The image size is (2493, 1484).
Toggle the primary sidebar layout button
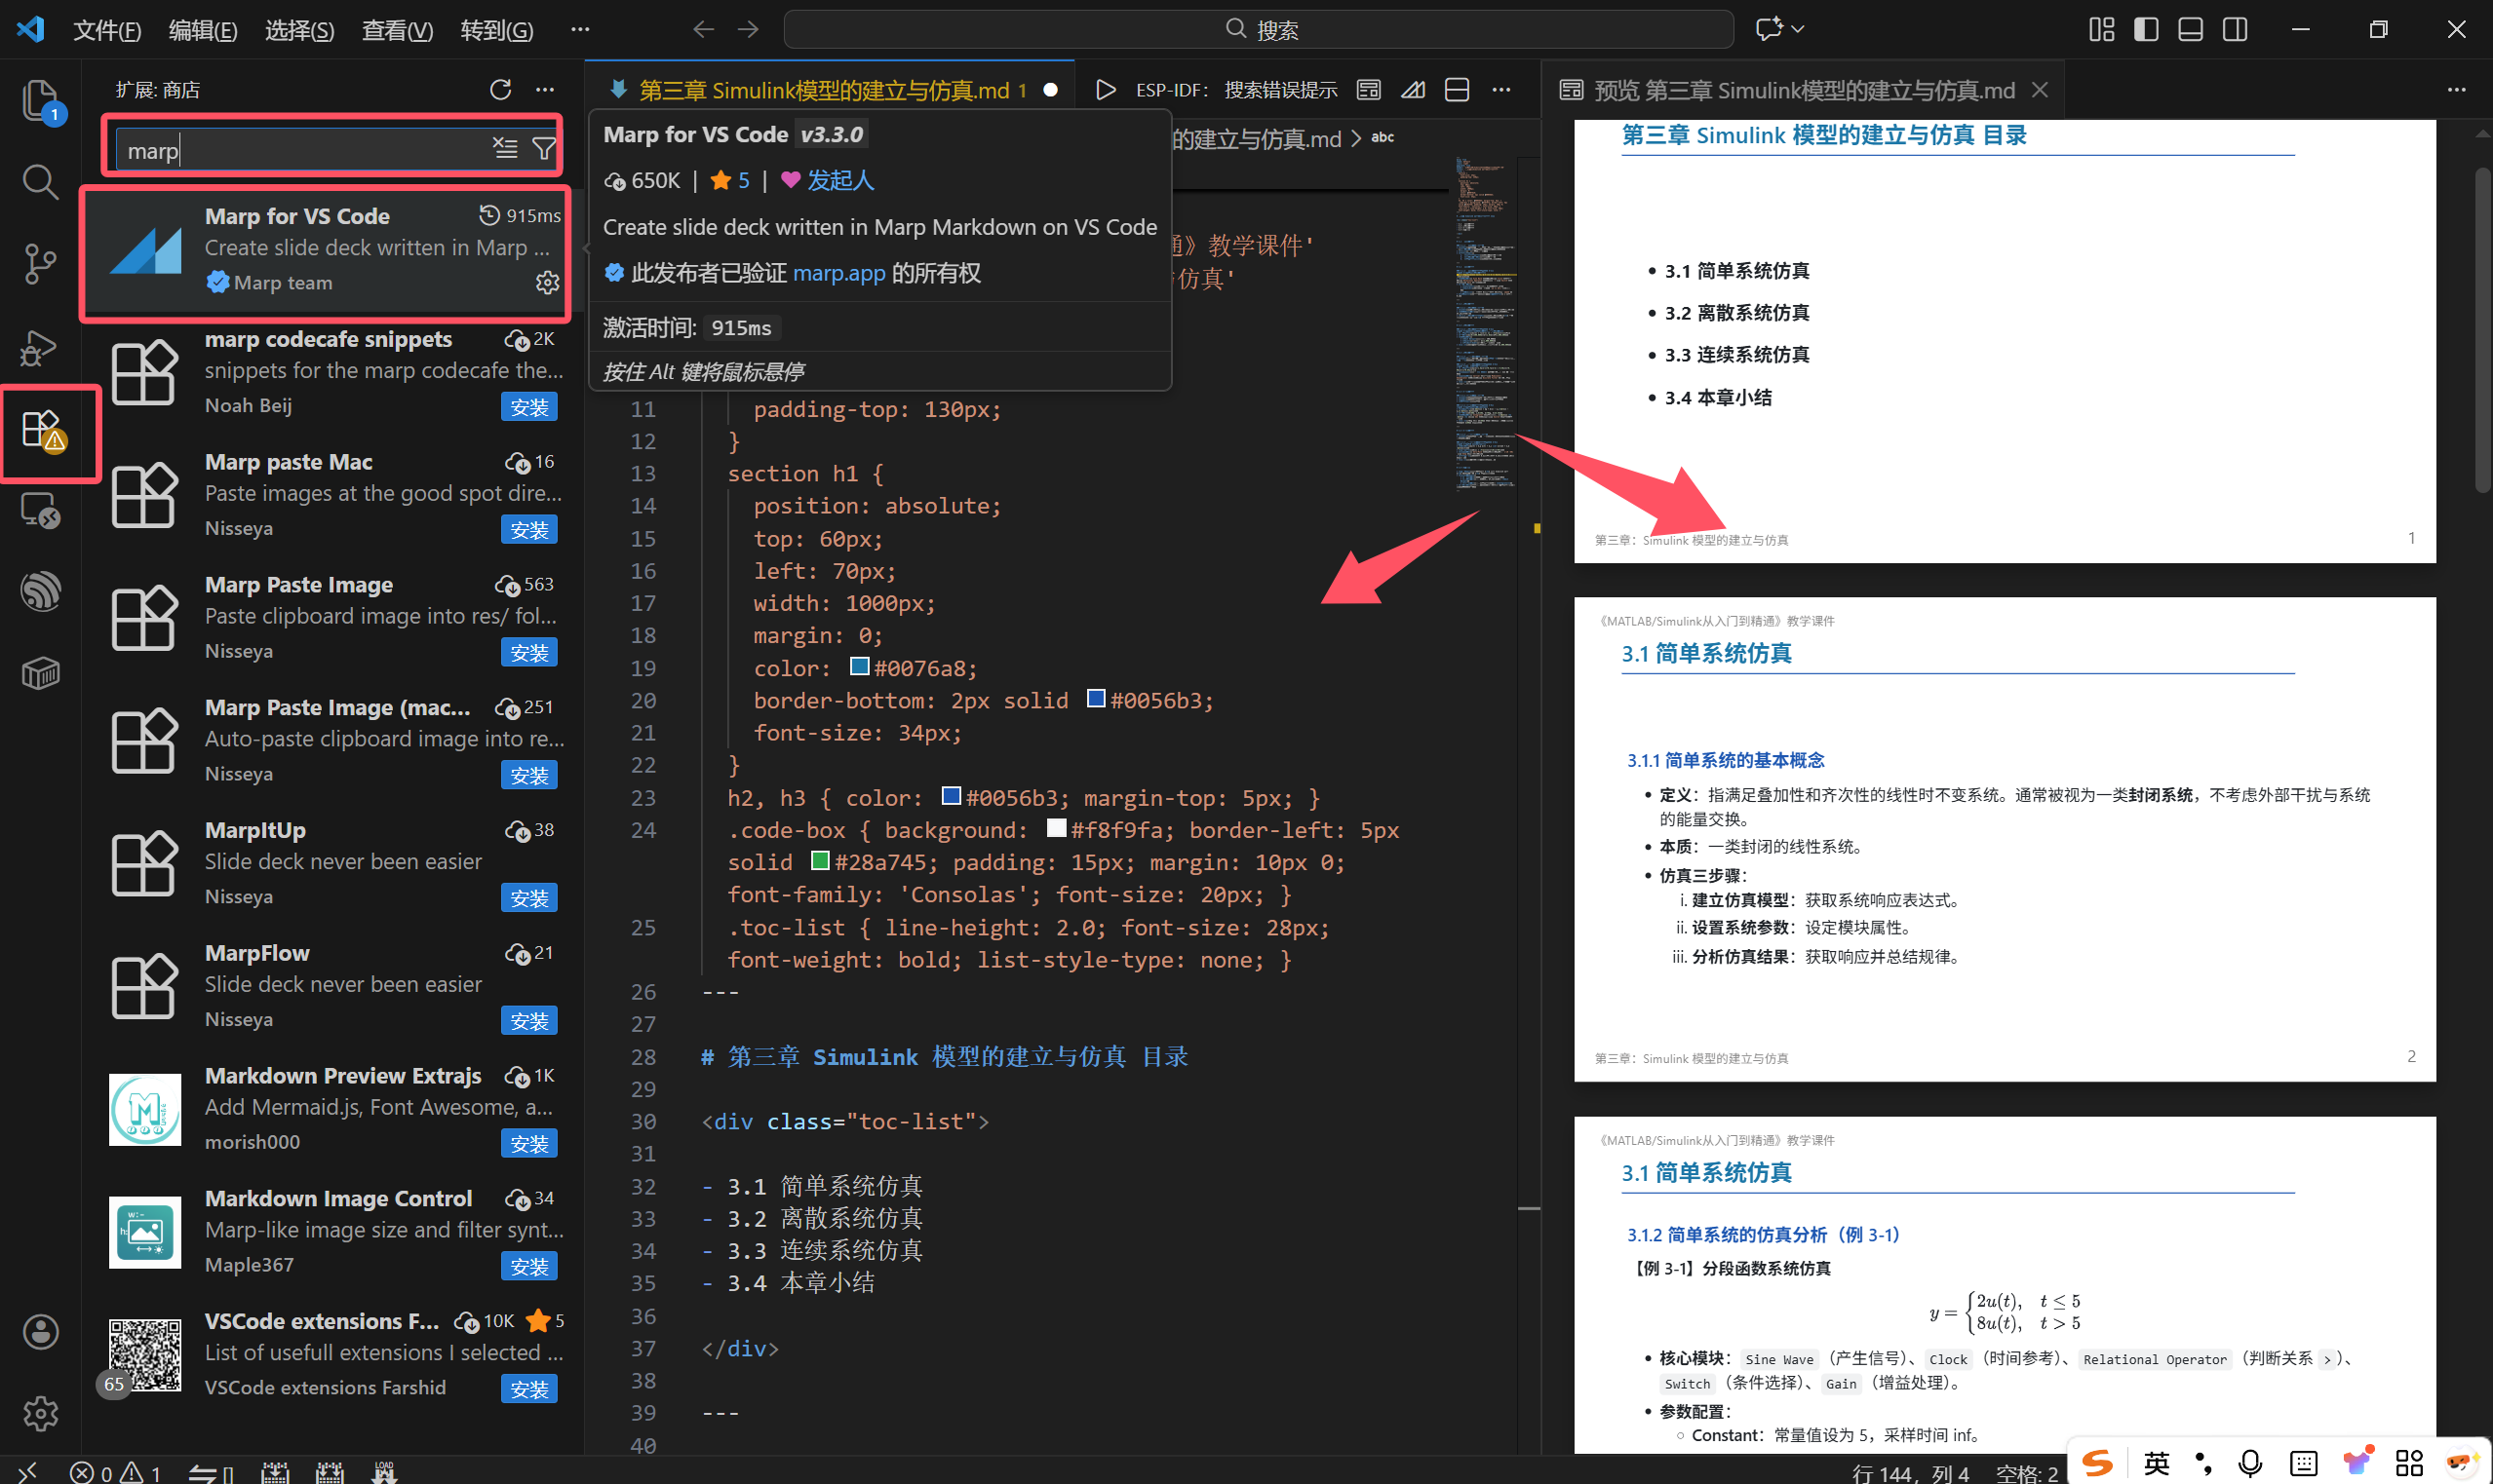pyautogui.click(x=2146, y=29)
